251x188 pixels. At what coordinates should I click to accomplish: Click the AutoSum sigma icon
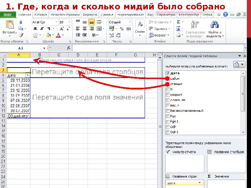(x=178, y=22)
